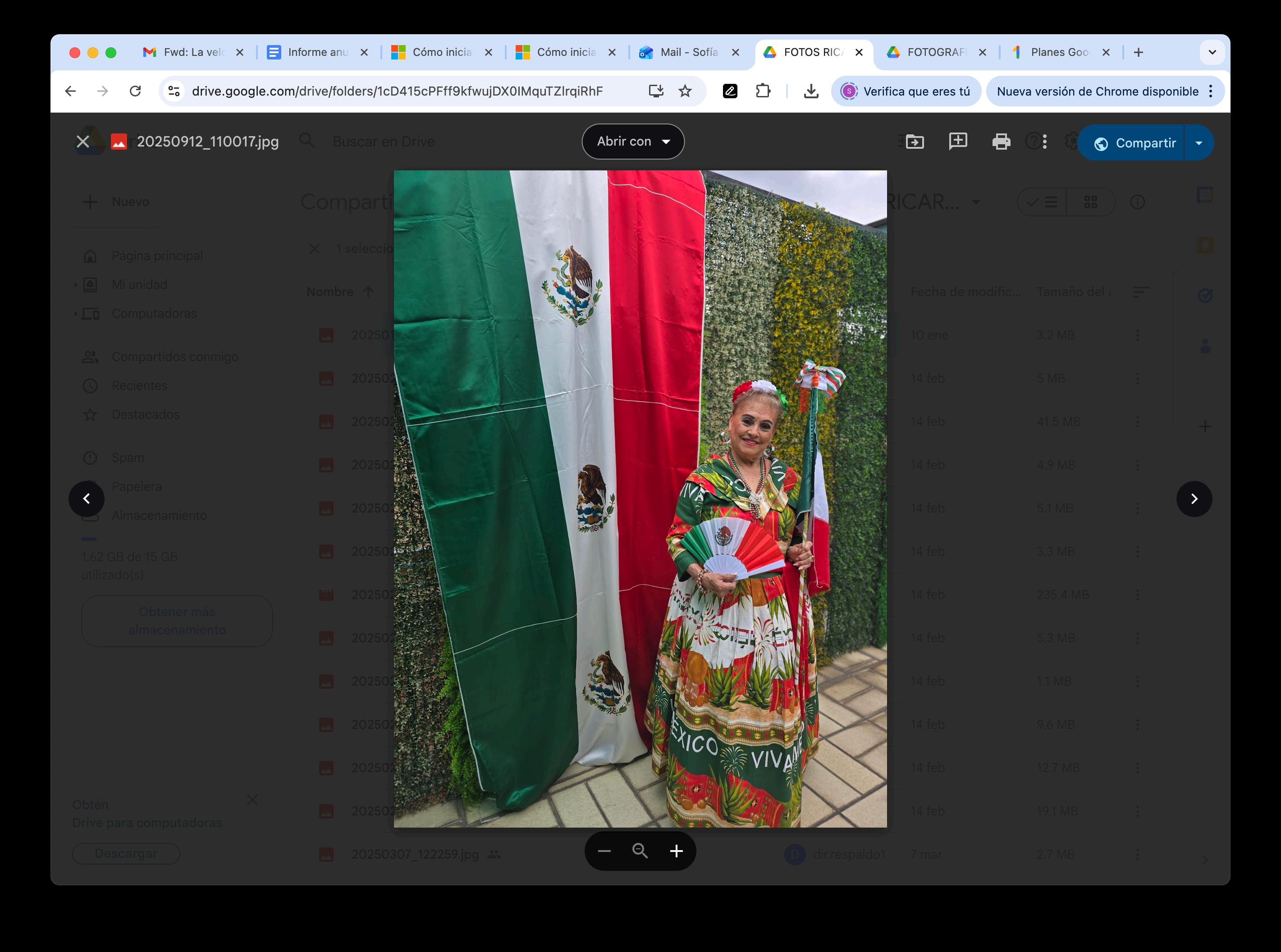Go to the next image arrow
1281x952 pixels.
(1194, 499)
